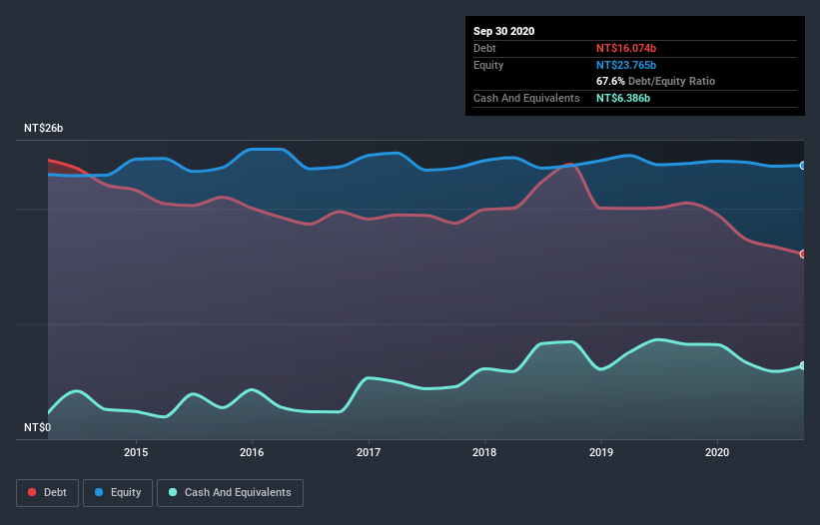Select the 2017 x-axis label
The height and width of the screenshot is (525, 820).
pyautogui.click(x=369, y=452)
